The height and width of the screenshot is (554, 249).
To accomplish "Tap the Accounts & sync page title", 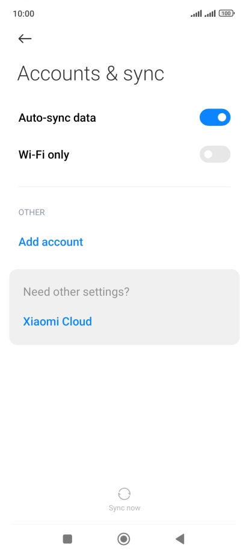I will (91, 73).
